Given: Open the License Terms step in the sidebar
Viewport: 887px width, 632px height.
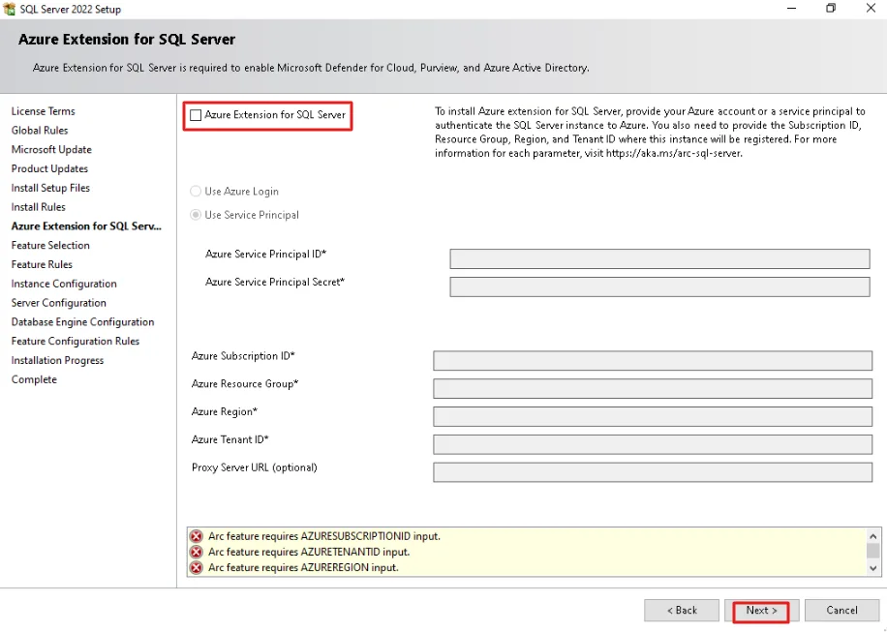Looking at the screenshot, I should click(43, 111).
